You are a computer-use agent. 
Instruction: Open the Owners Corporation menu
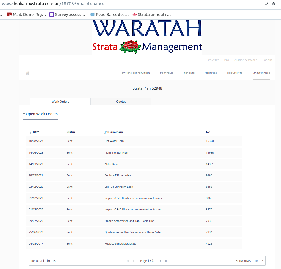coord(136,73)
